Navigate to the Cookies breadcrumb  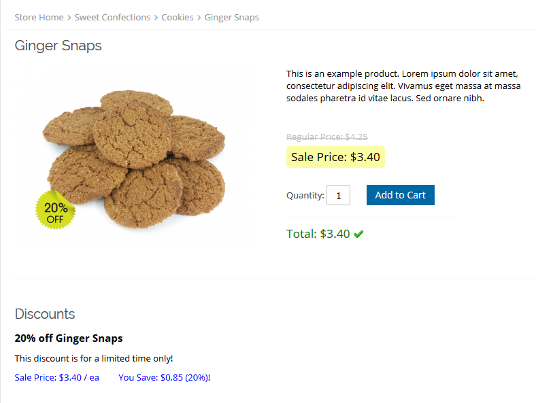(178, 18)
